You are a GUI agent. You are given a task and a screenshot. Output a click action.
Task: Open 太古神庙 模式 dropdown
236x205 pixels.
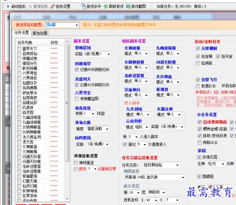173,82
